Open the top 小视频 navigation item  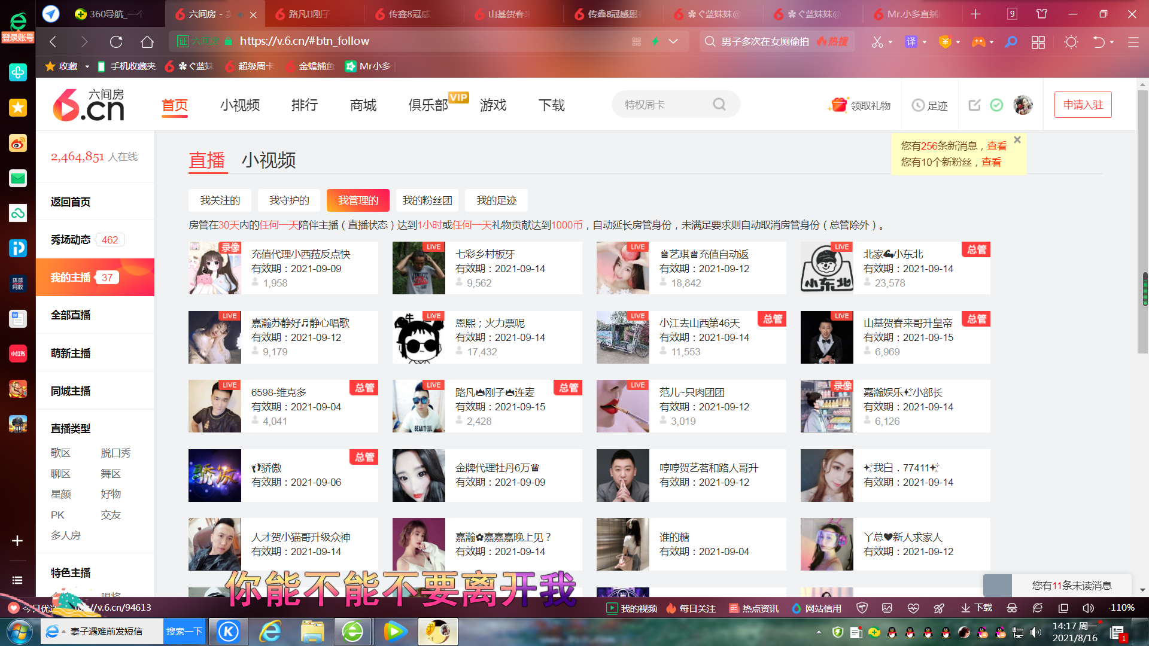point(240,105)
